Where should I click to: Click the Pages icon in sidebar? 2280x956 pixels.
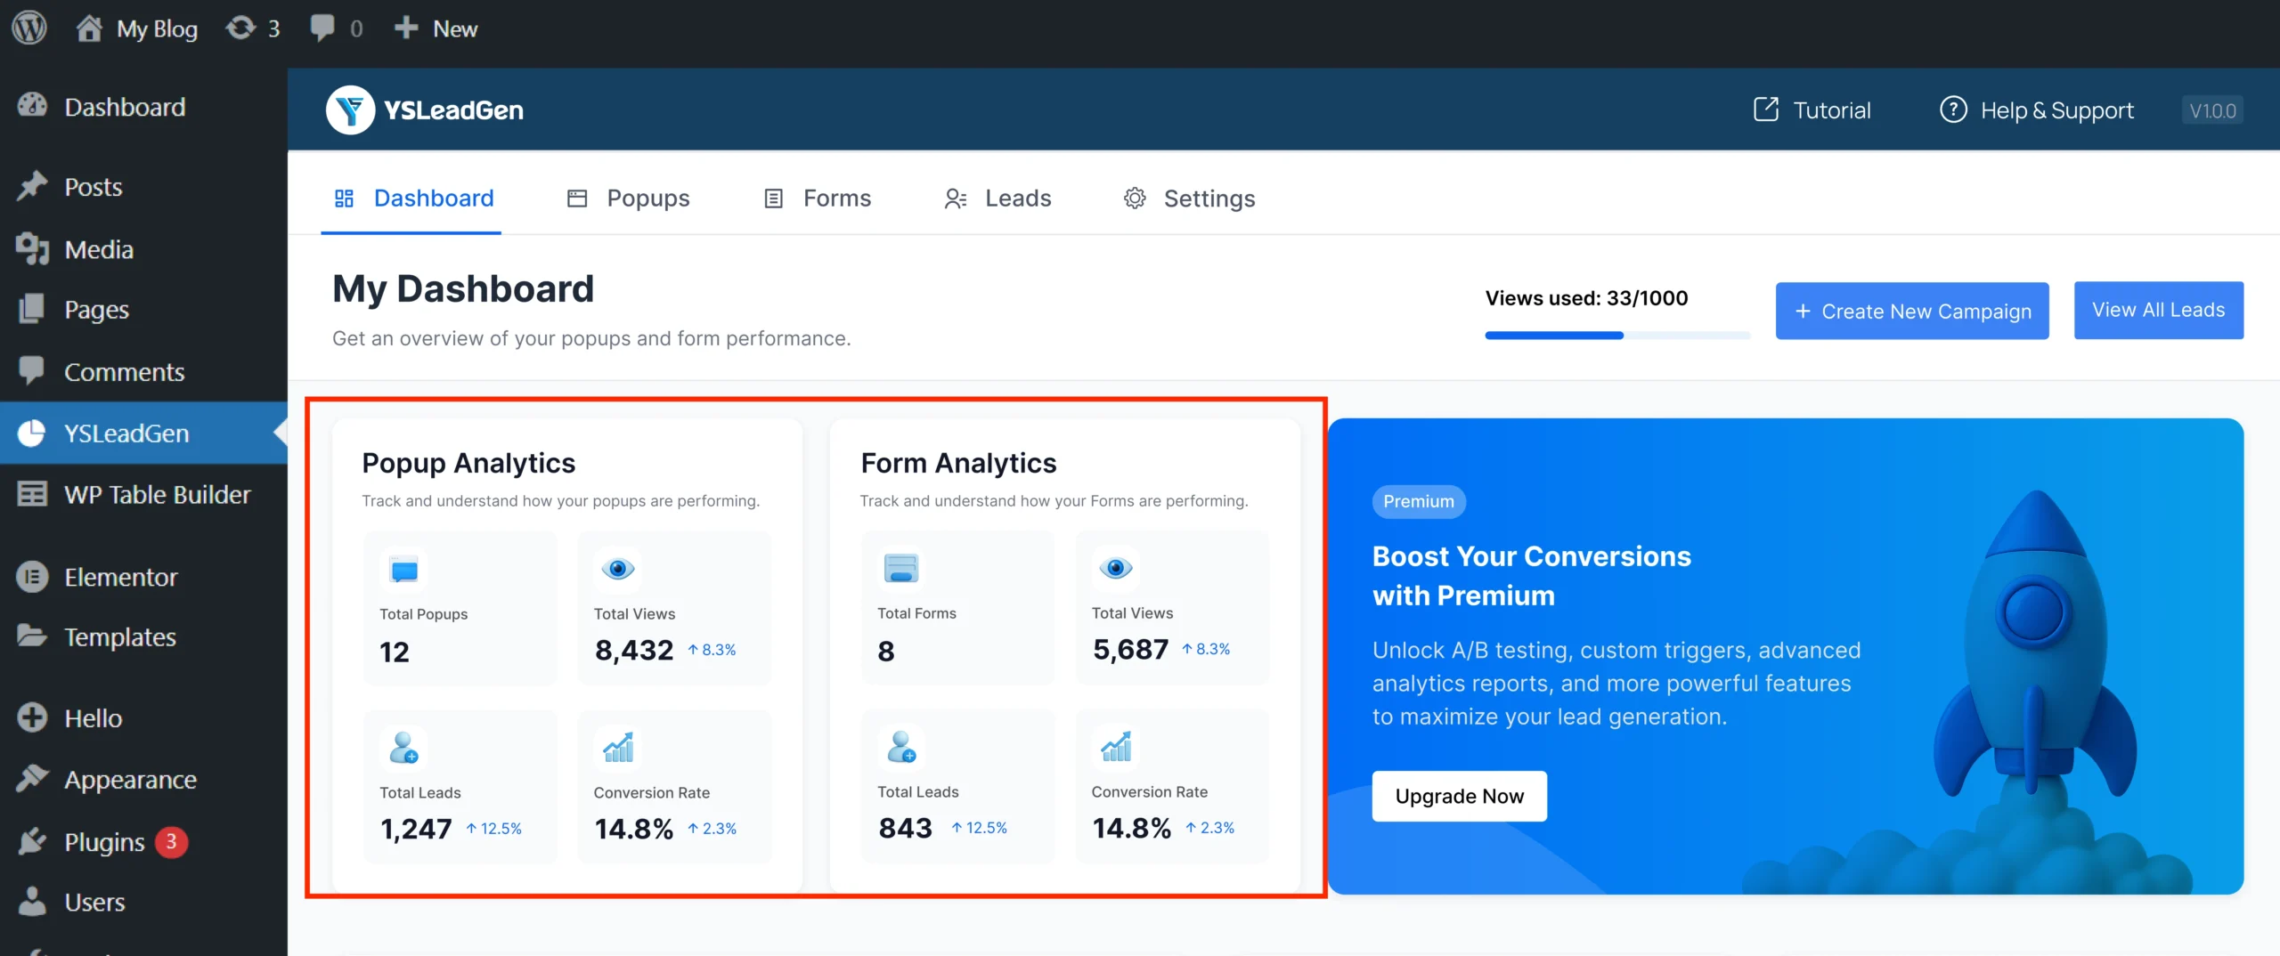click(32, 309)
